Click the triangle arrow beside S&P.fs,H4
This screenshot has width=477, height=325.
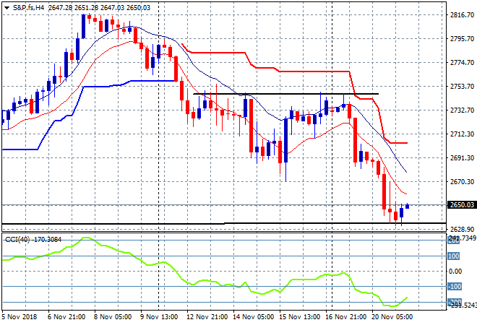[7, 8]
